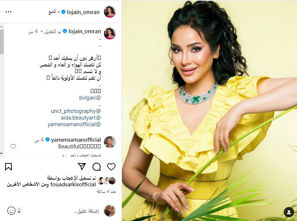Open yamensamanofficial's commenter avatar
Viewport: 297px width, 221px height.
pos(110,142)
